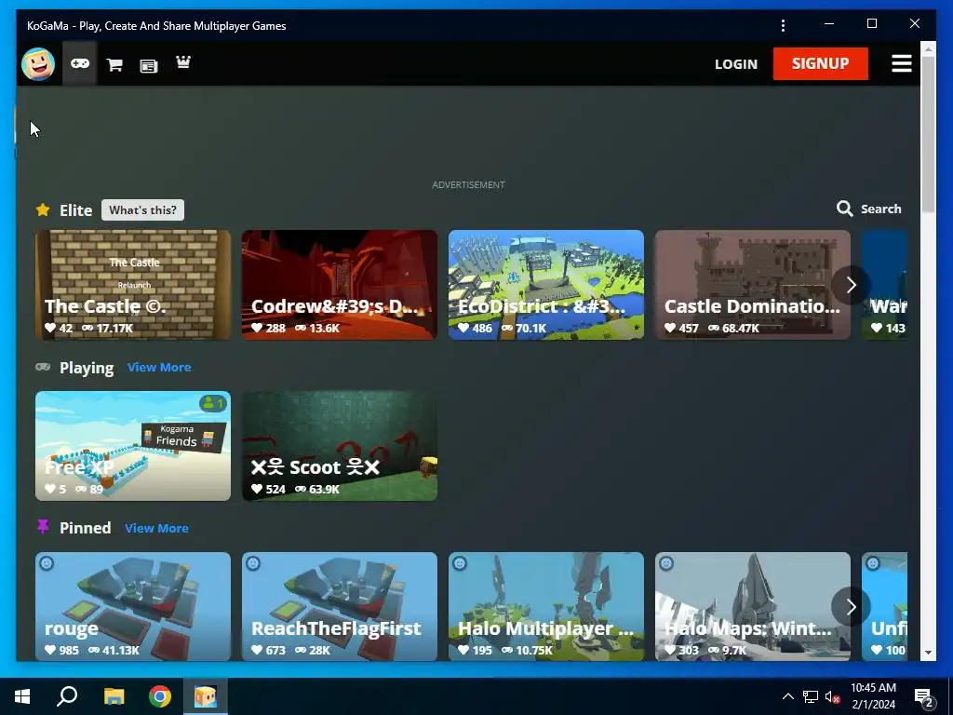The image size is (953, 715).
Task: Open the window's three-dot options menu
Action: pos(783,25)
